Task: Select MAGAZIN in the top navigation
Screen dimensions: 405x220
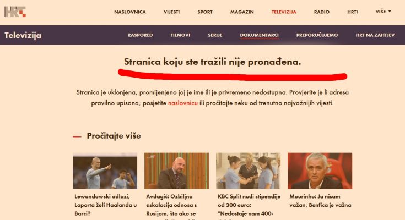Action: pyautogui.click(x=242, y=12)
